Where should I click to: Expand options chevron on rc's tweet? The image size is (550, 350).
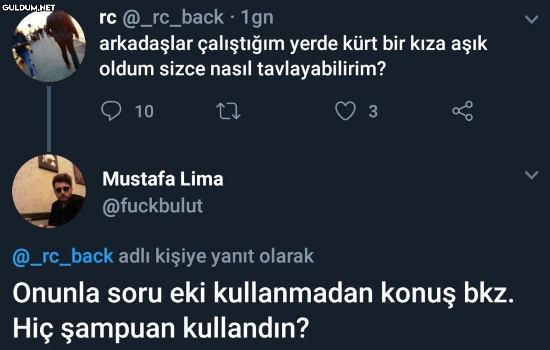point(531,19)
